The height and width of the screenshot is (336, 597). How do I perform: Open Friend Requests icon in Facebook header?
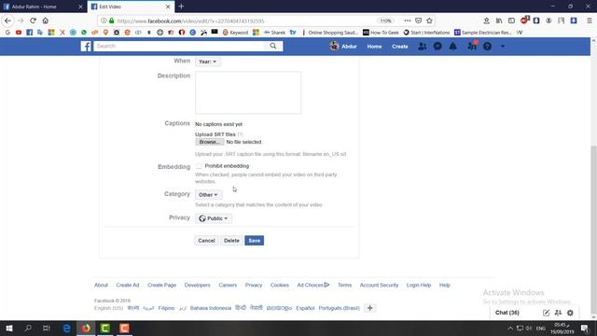[x=423, y=47]
